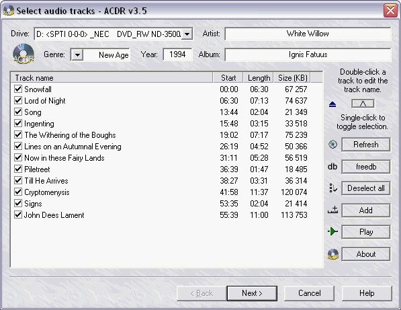
Task: Click the db icon next to freedb
Action: (332, 167)
